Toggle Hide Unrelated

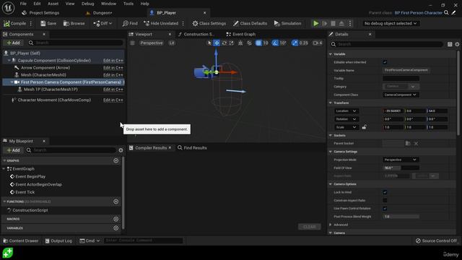161,23
